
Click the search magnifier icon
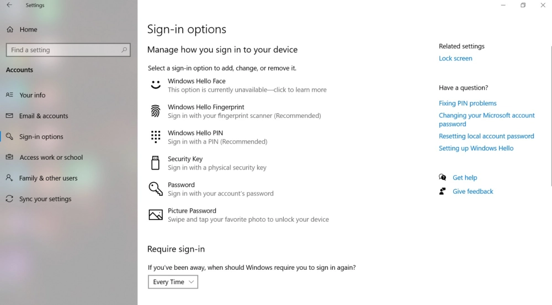coord(124,50)
